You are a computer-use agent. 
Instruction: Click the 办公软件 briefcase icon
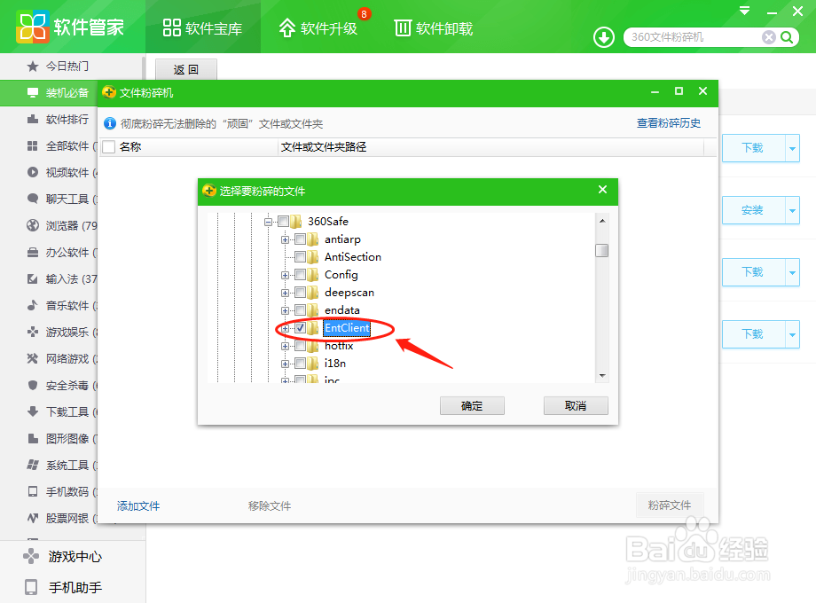tap(32, 253)
